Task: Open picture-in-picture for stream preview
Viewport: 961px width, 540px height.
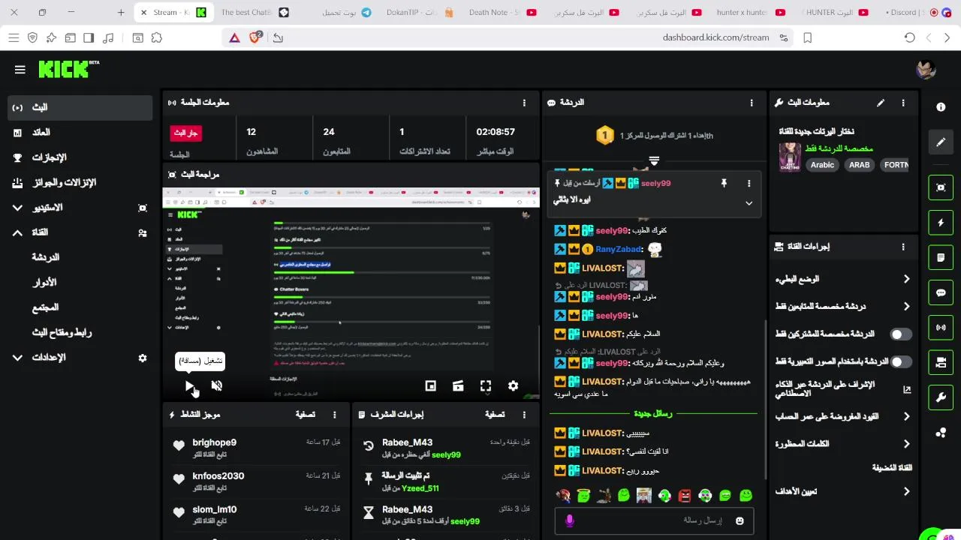Action: [x=430, y=385]
